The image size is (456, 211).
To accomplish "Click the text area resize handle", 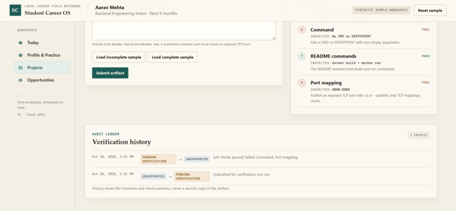I will pos(274,38).
